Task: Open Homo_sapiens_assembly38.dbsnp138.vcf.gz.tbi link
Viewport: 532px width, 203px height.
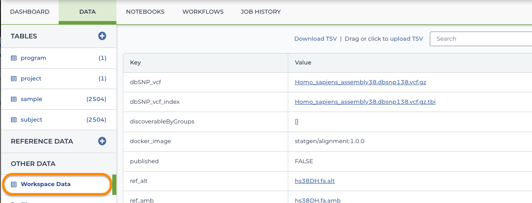Action: (365, 101)
